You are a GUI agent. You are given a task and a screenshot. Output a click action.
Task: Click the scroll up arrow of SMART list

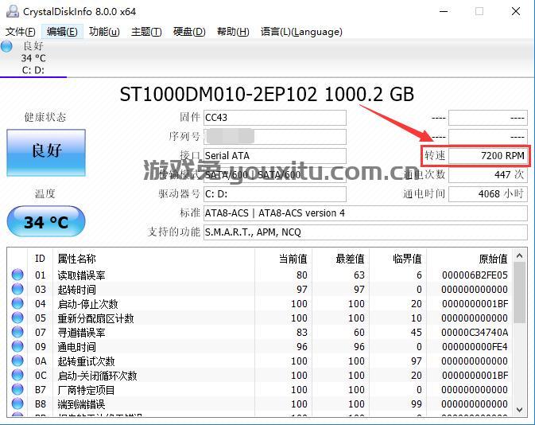click(520, 255)
